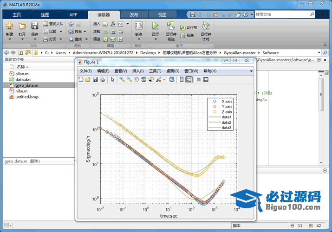
Task: Toggle the Insert Legend button in Figure 1
Action: click(x=189, y=79)
